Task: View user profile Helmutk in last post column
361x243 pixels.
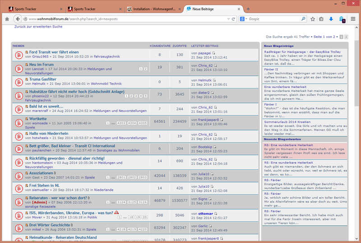Action: tap(205, 80)
